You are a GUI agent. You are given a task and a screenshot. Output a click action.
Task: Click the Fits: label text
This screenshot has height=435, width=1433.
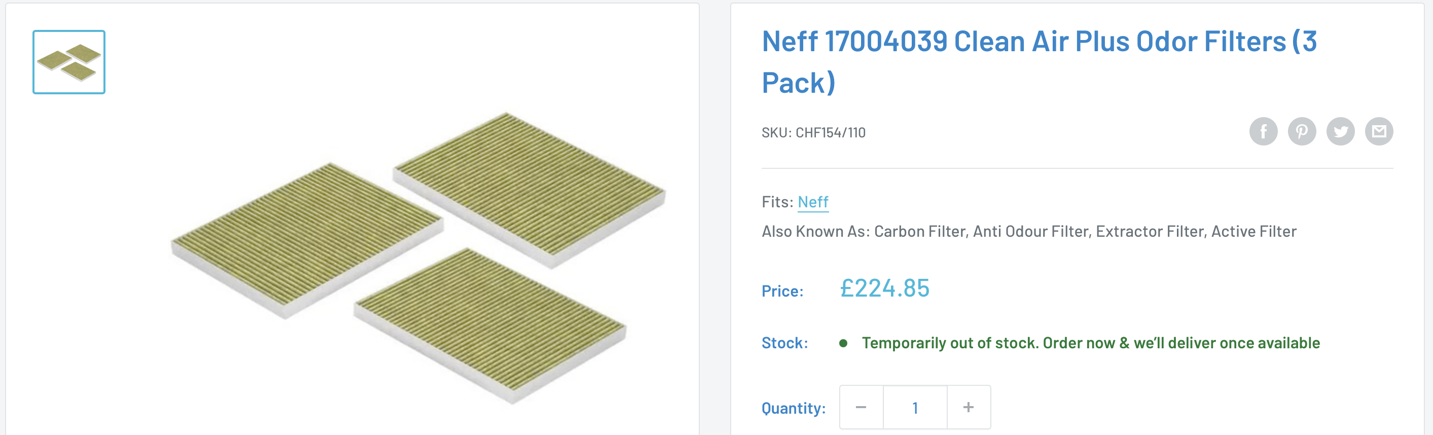point(777,202)
